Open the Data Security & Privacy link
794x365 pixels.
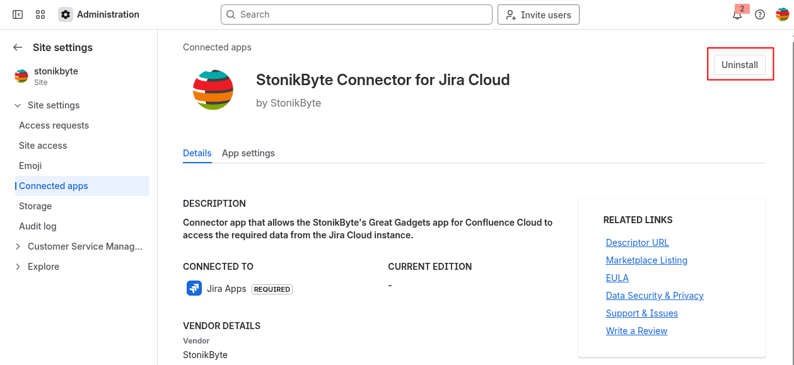[x=654, y=296]
